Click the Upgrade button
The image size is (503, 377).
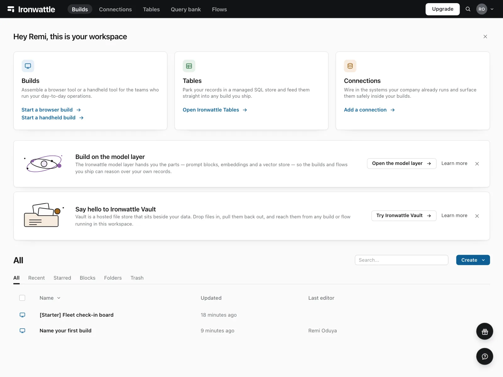(x=443, y=9)
